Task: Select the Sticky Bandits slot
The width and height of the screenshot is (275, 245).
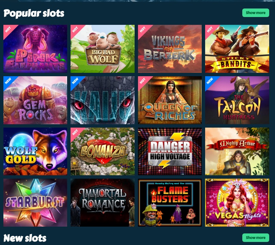Action: click(237, 49)
